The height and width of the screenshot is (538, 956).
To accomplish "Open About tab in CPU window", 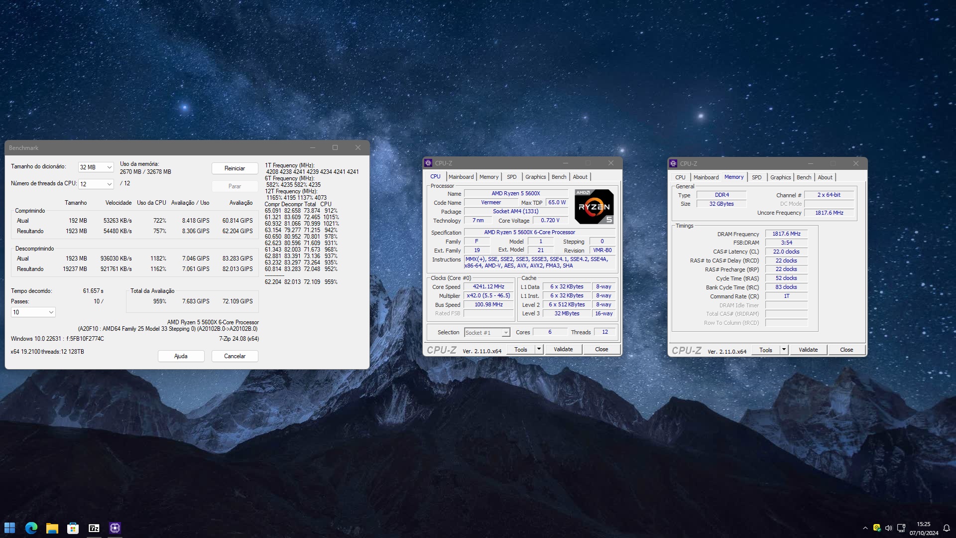I will point(580,177).
